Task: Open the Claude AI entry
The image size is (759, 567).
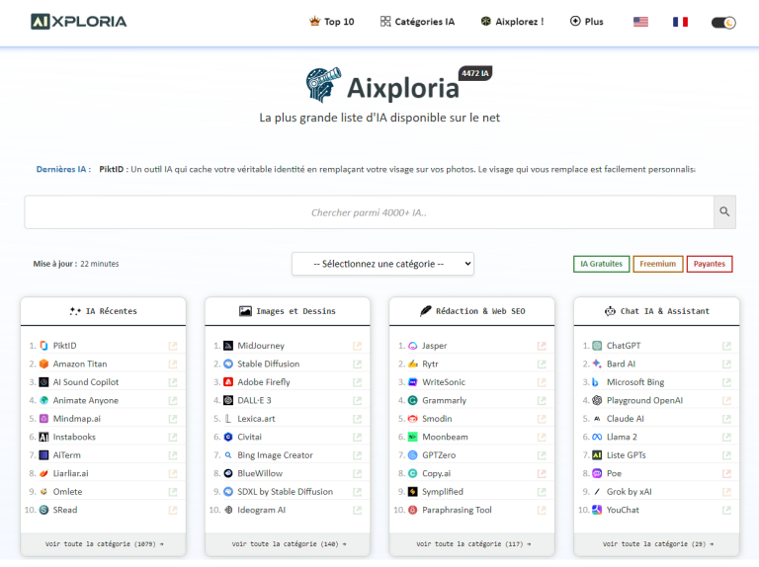Action: point(626,419)
